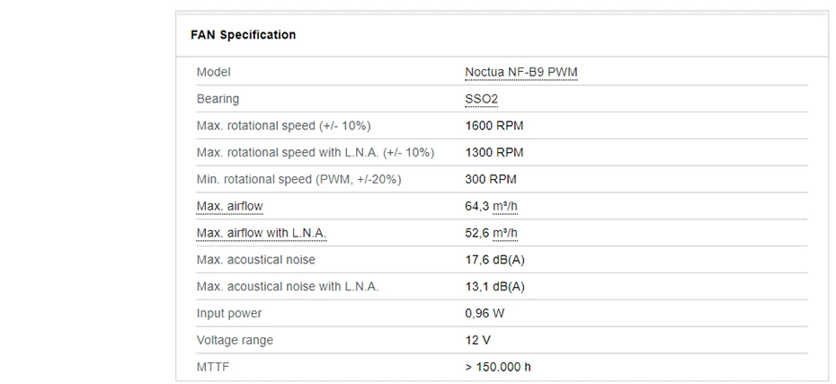The width and height of the screenshot is (836, 384).
Task: Open the Noctua NF-B9 PWM model link
Action: pyautogui.click(x=520, y=72)
